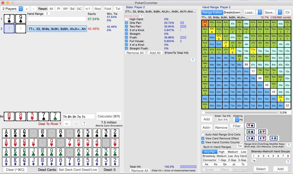This screenshot has height=174, width=293.
Task: Open the Ordering PS dropdown
Action: pos(237,120)
